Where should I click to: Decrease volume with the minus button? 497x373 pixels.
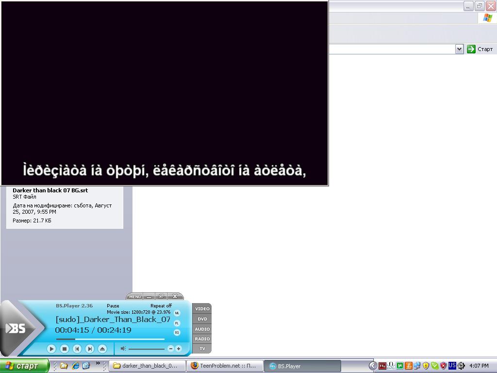point(170,349)
